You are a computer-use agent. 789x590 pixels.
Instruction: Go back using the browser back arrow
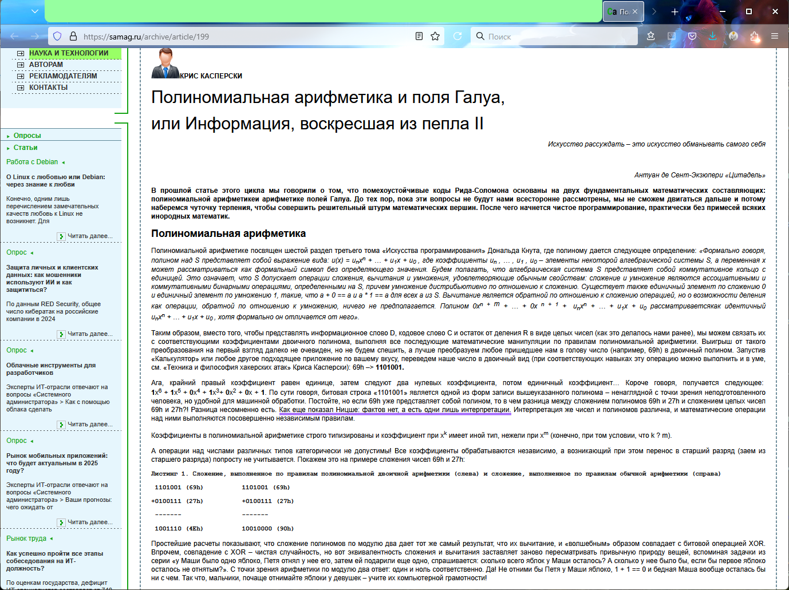[x=14, y=36]
